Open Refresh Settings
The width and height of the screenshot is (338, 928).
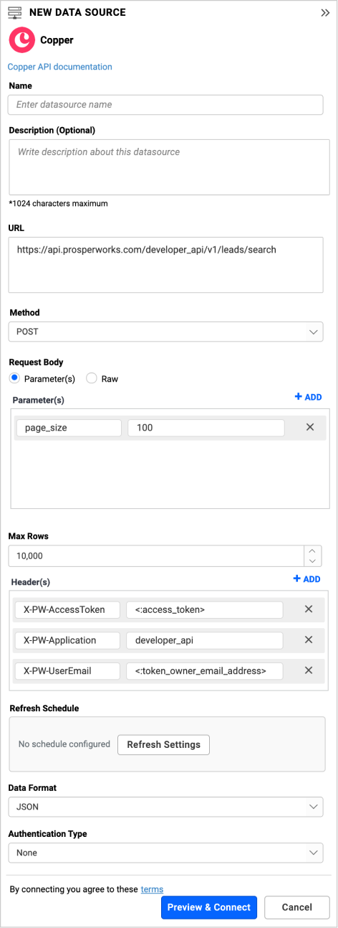163,744
